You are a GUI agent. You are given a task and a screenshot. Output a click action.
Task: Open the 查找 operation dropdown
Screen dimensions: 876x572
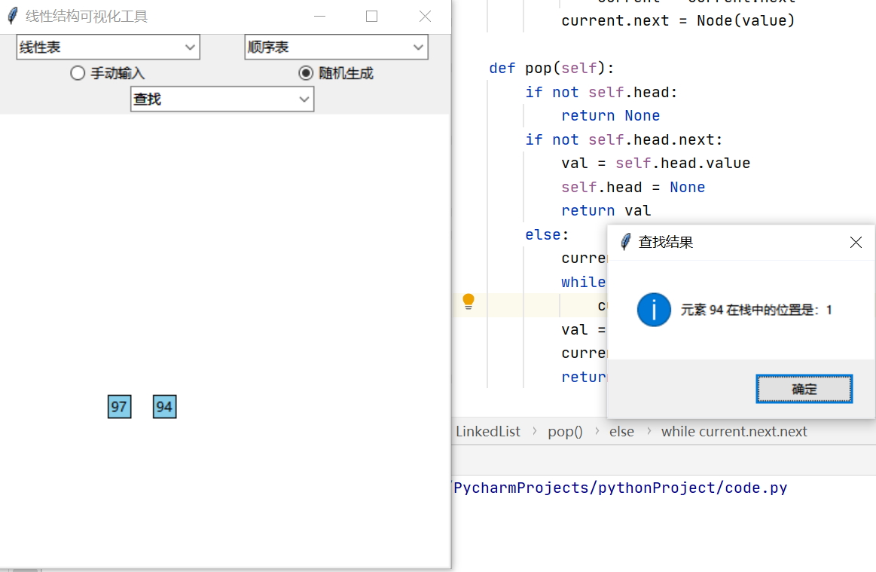(222, 99)
